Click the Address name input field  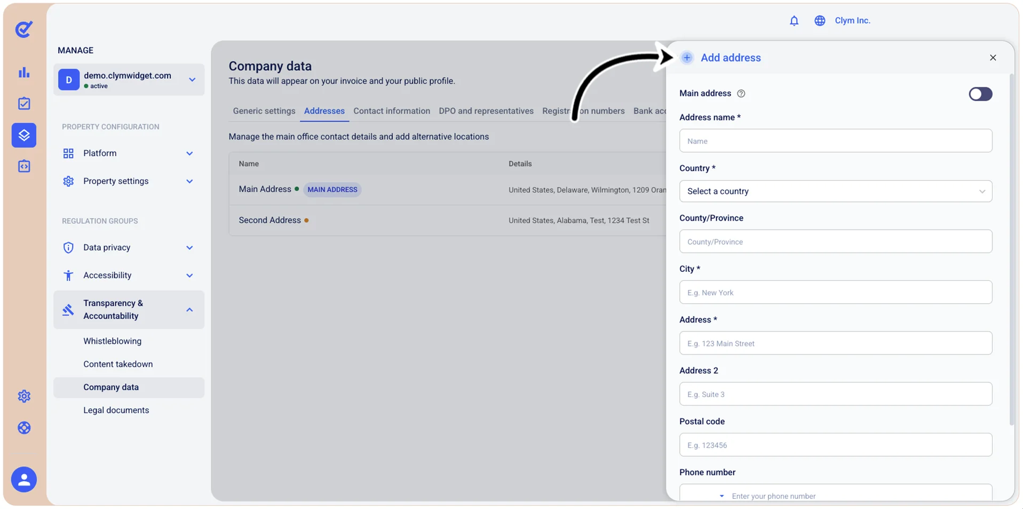tap(835, 141)
